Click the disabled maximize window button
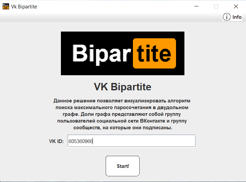Screen dimensions: 246x182 coord(216,6)
